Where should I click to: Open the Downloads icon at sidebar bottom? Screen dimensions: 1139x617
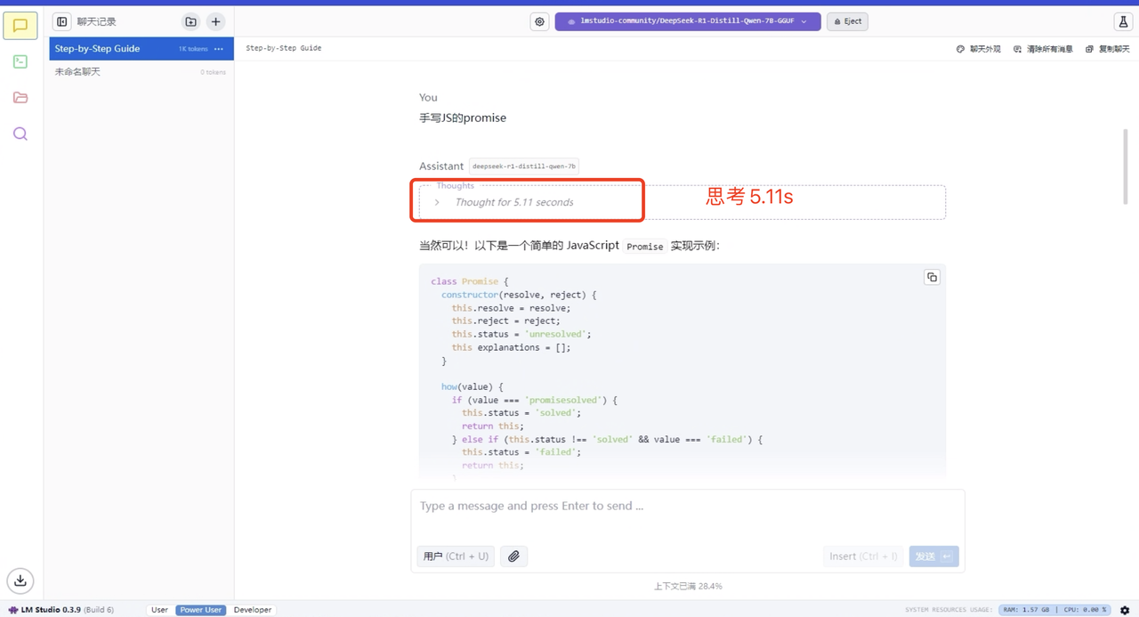(x=20, y=580)
